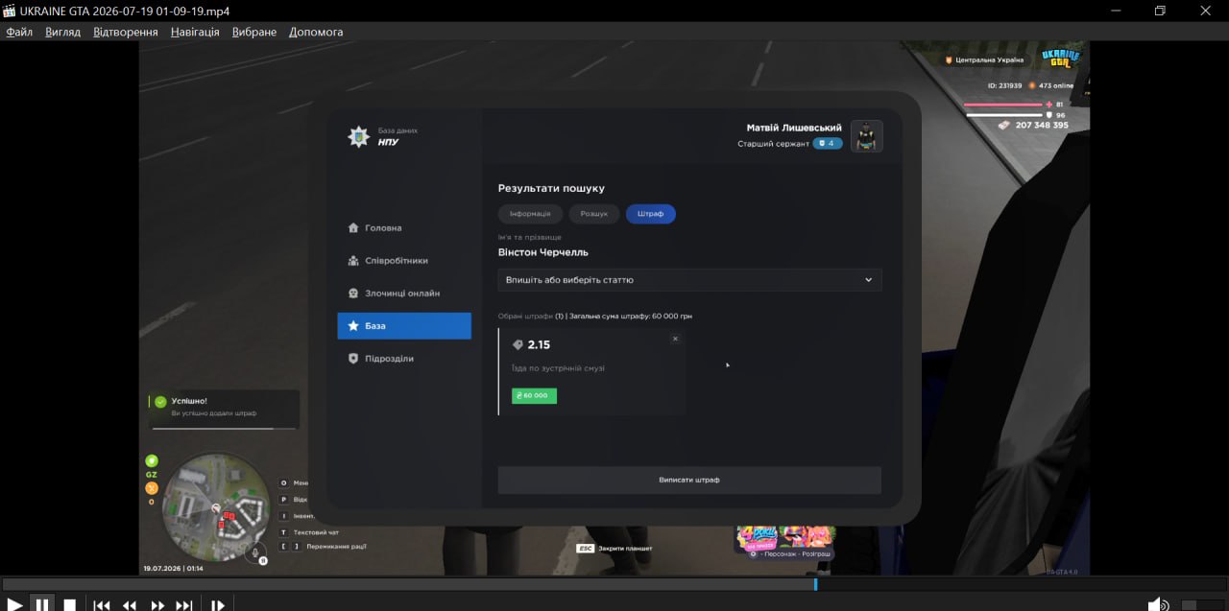
Task: Open the Вибране menu
Action: click(x=253, y=32)
